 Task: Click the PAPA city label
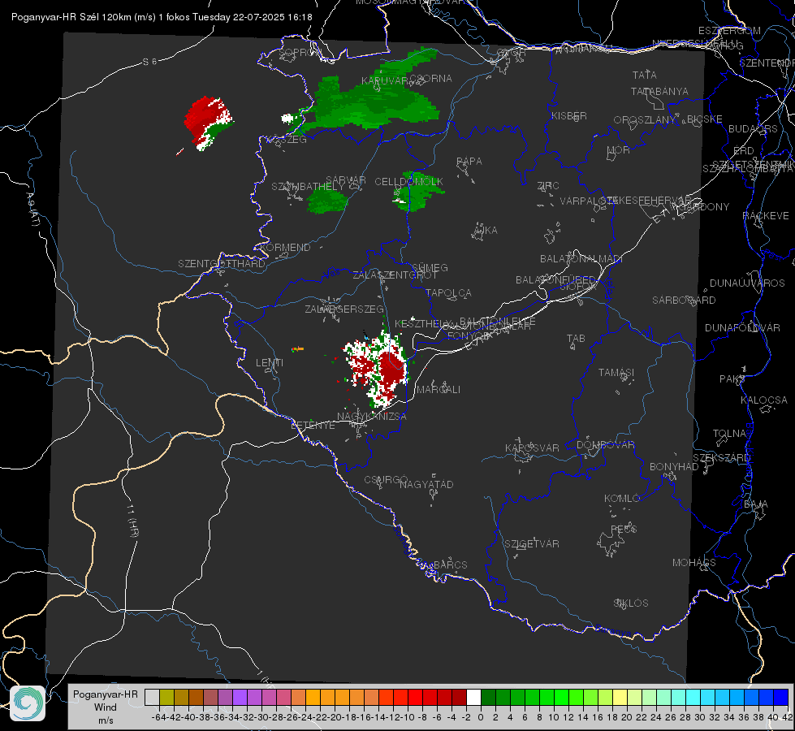pos(469,162)
